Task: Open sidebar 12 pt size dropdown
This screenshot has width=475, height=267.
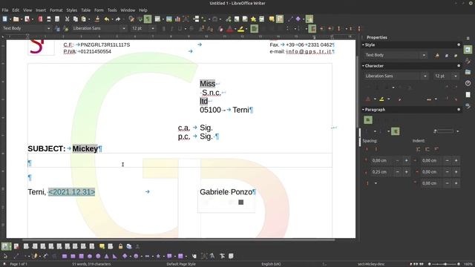Action: click(455, 76)
